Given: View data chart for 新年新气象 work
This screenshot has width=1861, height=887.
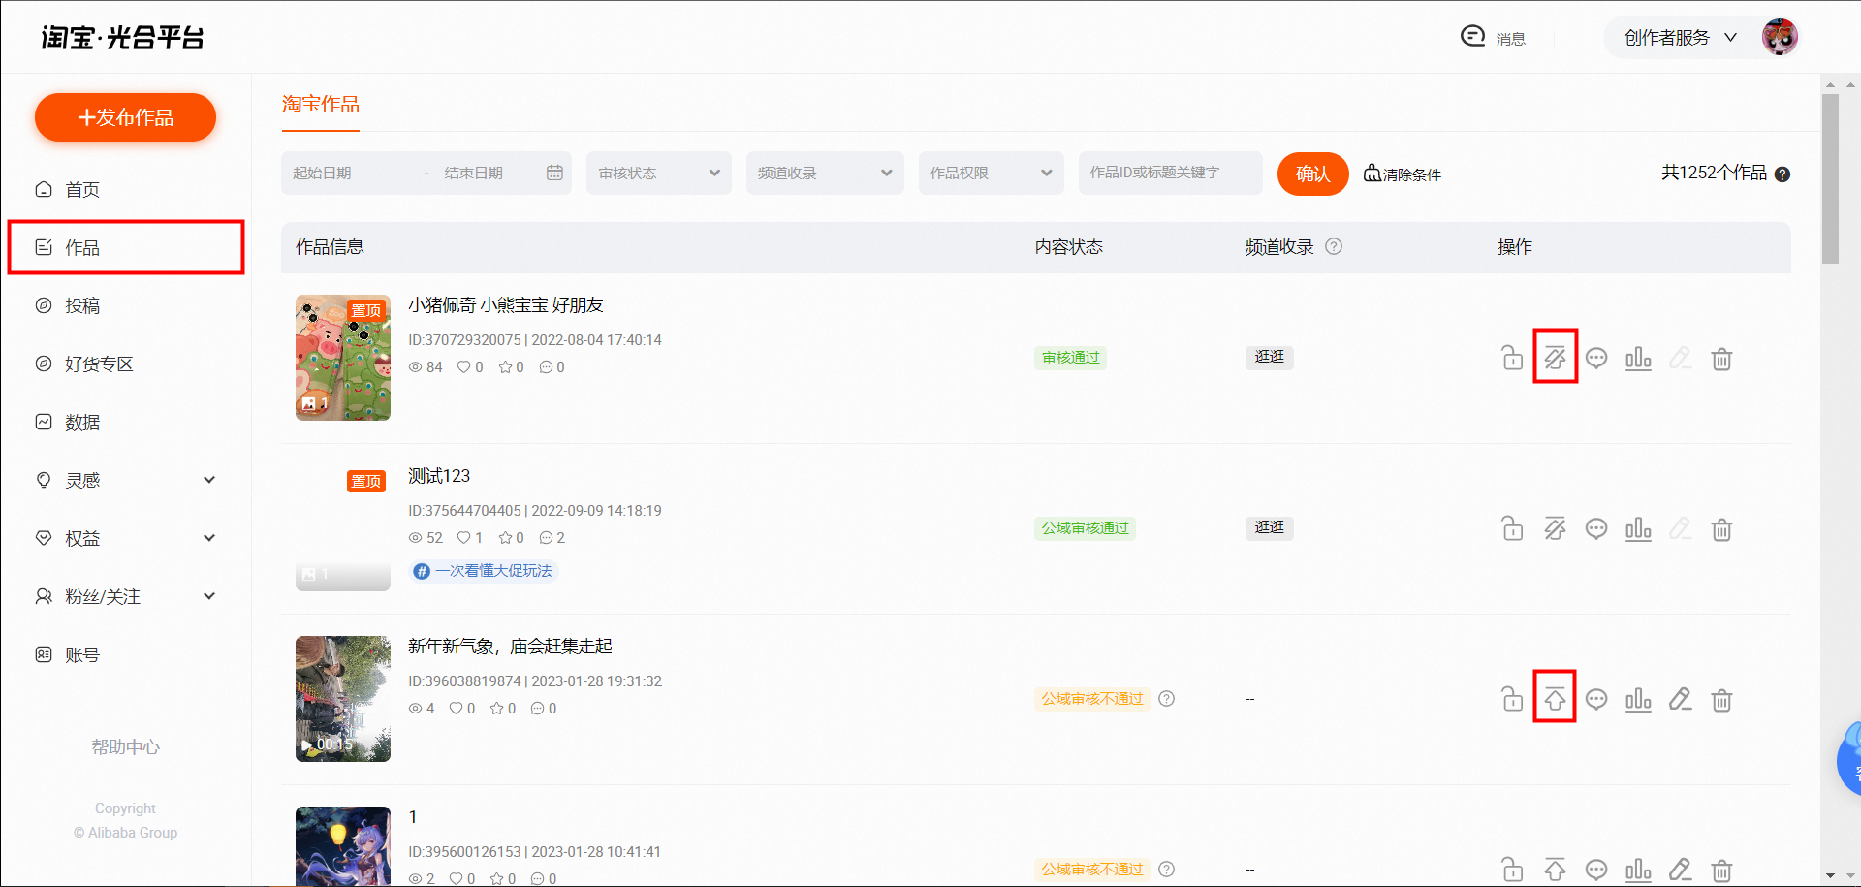Looking at the screenshot, I should (1638, 699).
